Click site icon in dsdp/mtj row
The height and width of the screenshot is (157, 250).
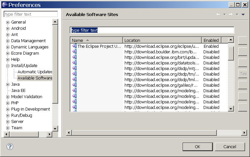(74, 68)
